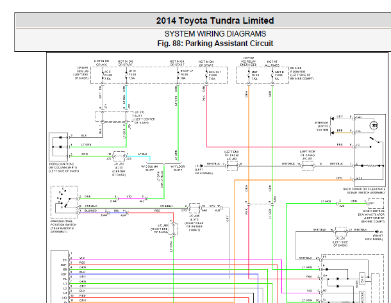Click the ACC FUSE 7.5A label
The image size is (391, 303).
tap(108, 75)
